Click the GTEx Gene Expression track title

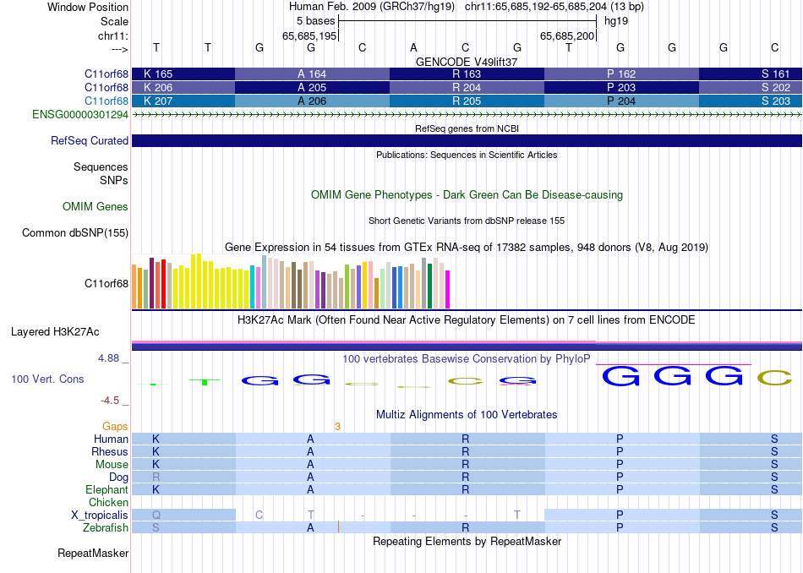tap(467, 248)
